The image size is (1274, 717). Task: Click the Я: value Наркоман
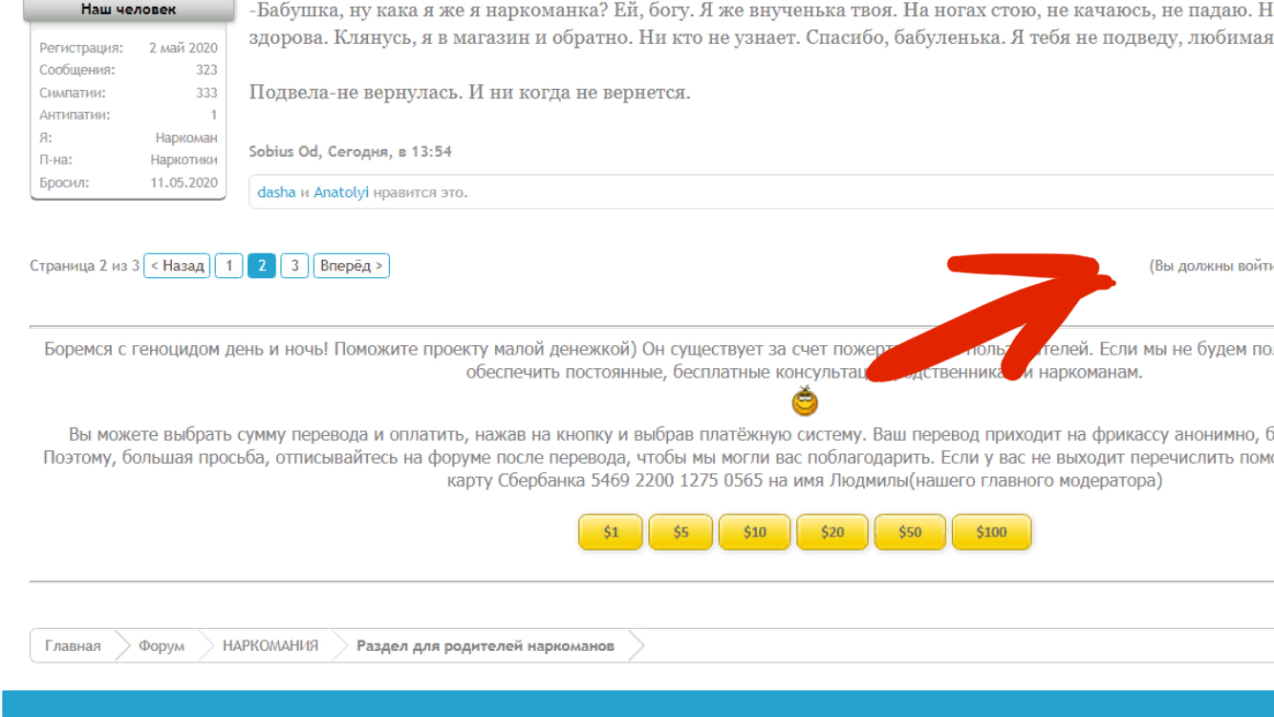point(186,138)
